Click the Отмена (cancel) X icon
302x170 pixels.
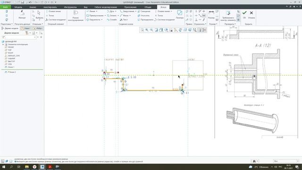(252, 13)
